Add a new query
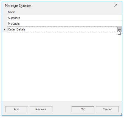Image resolution: width=124 pixels, height=118 pixels. [x=16, y=109]
